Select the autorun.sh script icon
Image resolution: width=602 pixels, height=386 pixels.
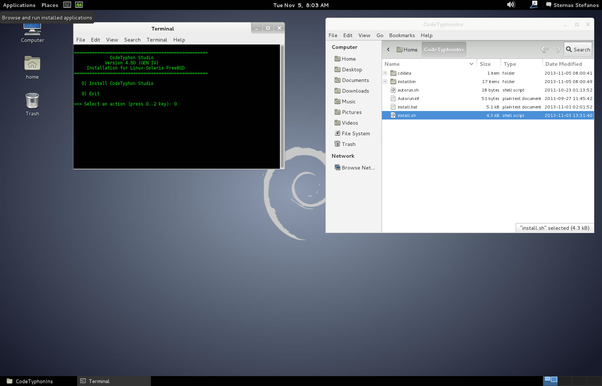pyautogui.click(x=393, y=90)
